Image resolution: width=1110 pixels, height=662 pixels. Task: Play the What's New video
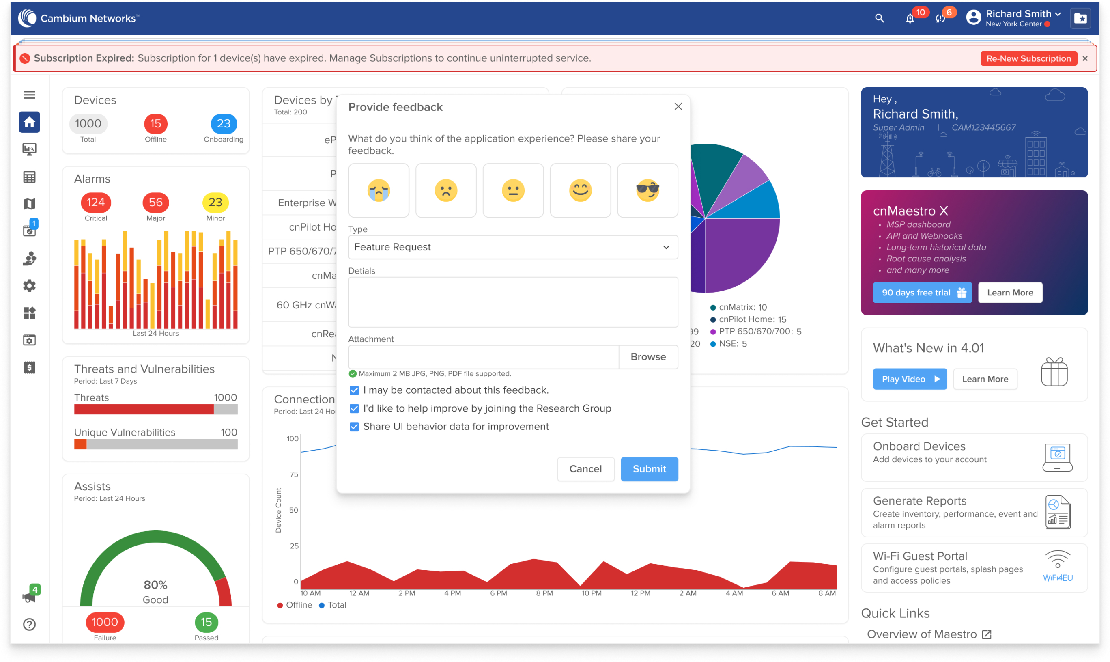910,379
